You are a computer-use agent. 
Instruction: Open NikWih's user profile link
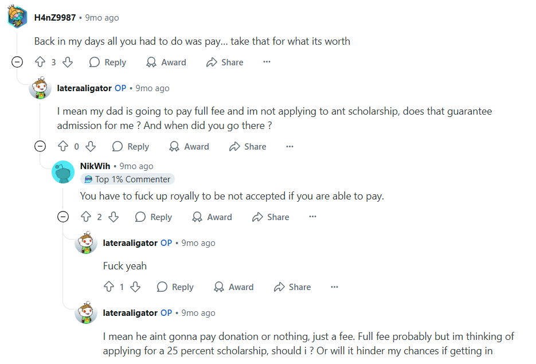coord(95,166)
